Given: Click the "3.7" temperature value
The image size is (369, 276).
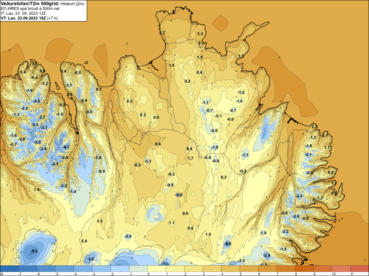Looking at the screenshot, I should 162,33.
